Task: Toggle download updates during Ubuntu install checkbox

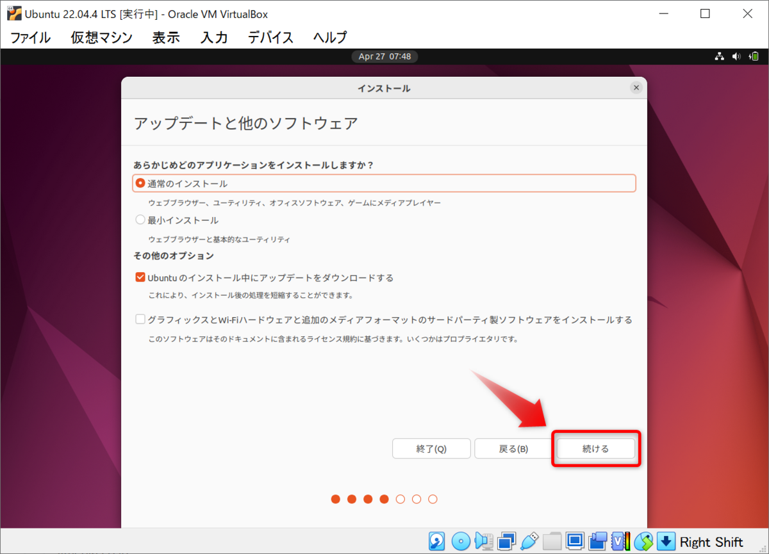Action: (140, 278)
